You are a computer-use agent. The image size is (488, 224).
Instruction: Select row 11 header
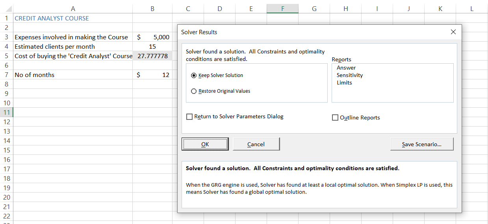6,112
